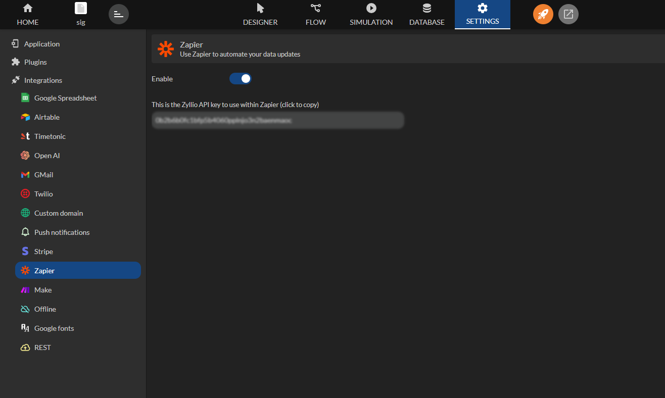This screenshot has height=398, width=665.
Task: Open the Twilio integration settings
Action: coord(78,194)
